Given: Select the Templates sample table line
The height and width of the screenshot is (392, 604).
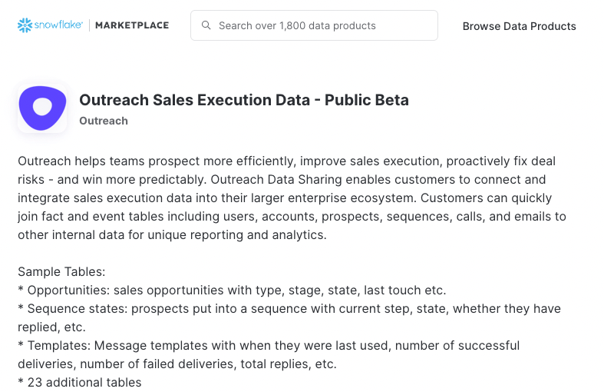Looking at the screenshot, I should pyautogui.click(x=269, y=354).
